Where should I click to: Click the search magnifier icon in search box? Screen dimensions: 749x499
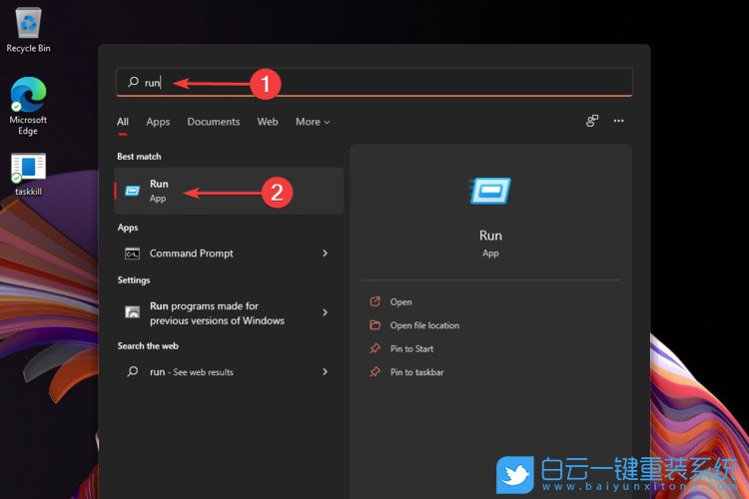133,82
